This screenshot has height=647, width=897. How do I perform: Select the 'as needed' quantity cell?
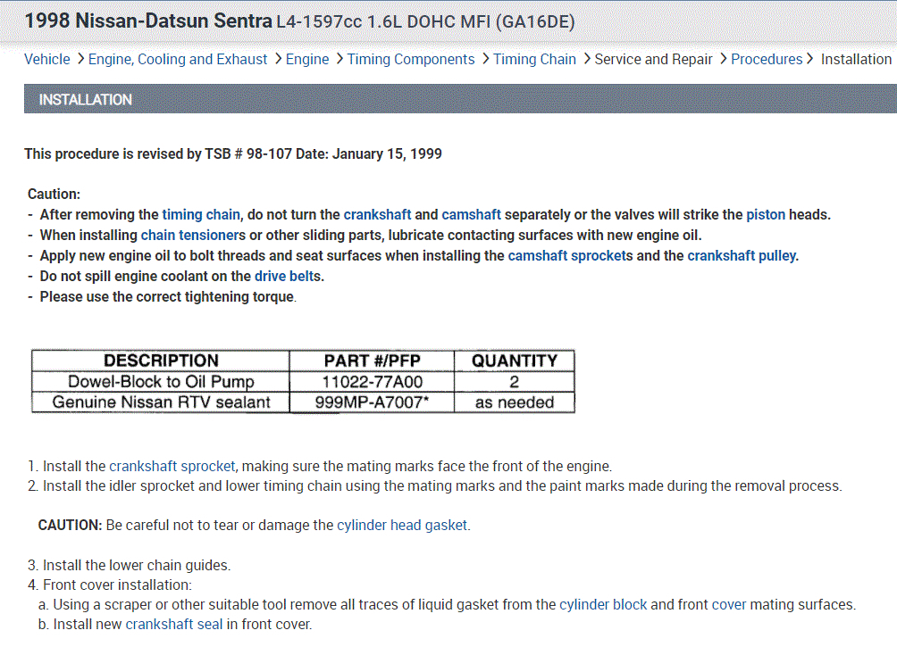click(x=515, y=402)
